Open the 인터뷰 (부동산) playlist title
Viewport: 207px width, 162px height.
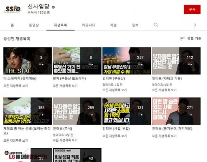click(x=114, y=79)
